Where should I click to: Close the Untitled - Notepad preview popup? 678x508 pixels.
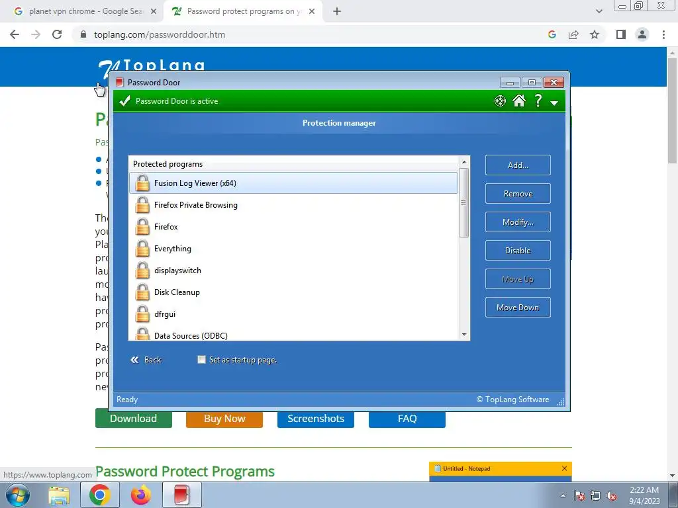(564, 468)
